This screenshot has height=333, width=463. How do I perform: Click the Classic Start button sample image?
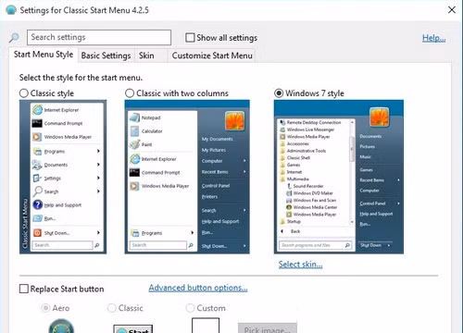[133, 329]
